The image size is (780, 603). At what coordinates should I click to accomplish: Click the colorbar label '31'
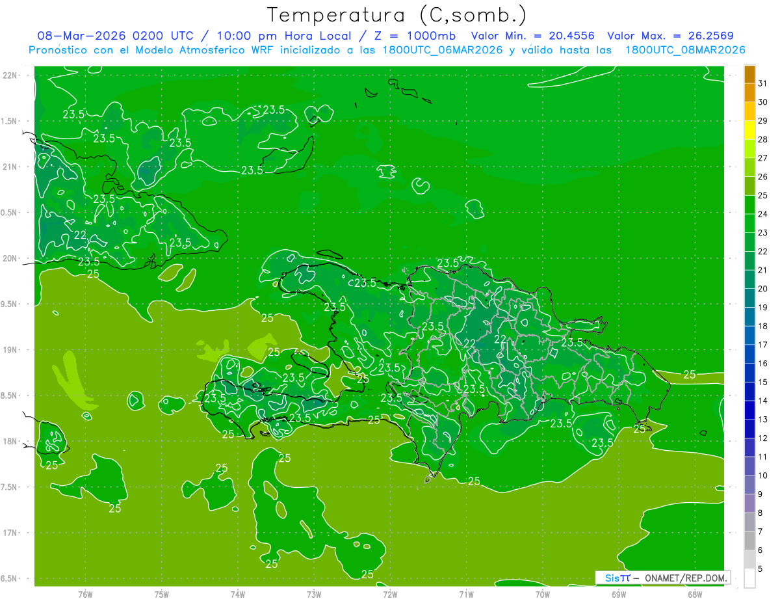(762, 83)
